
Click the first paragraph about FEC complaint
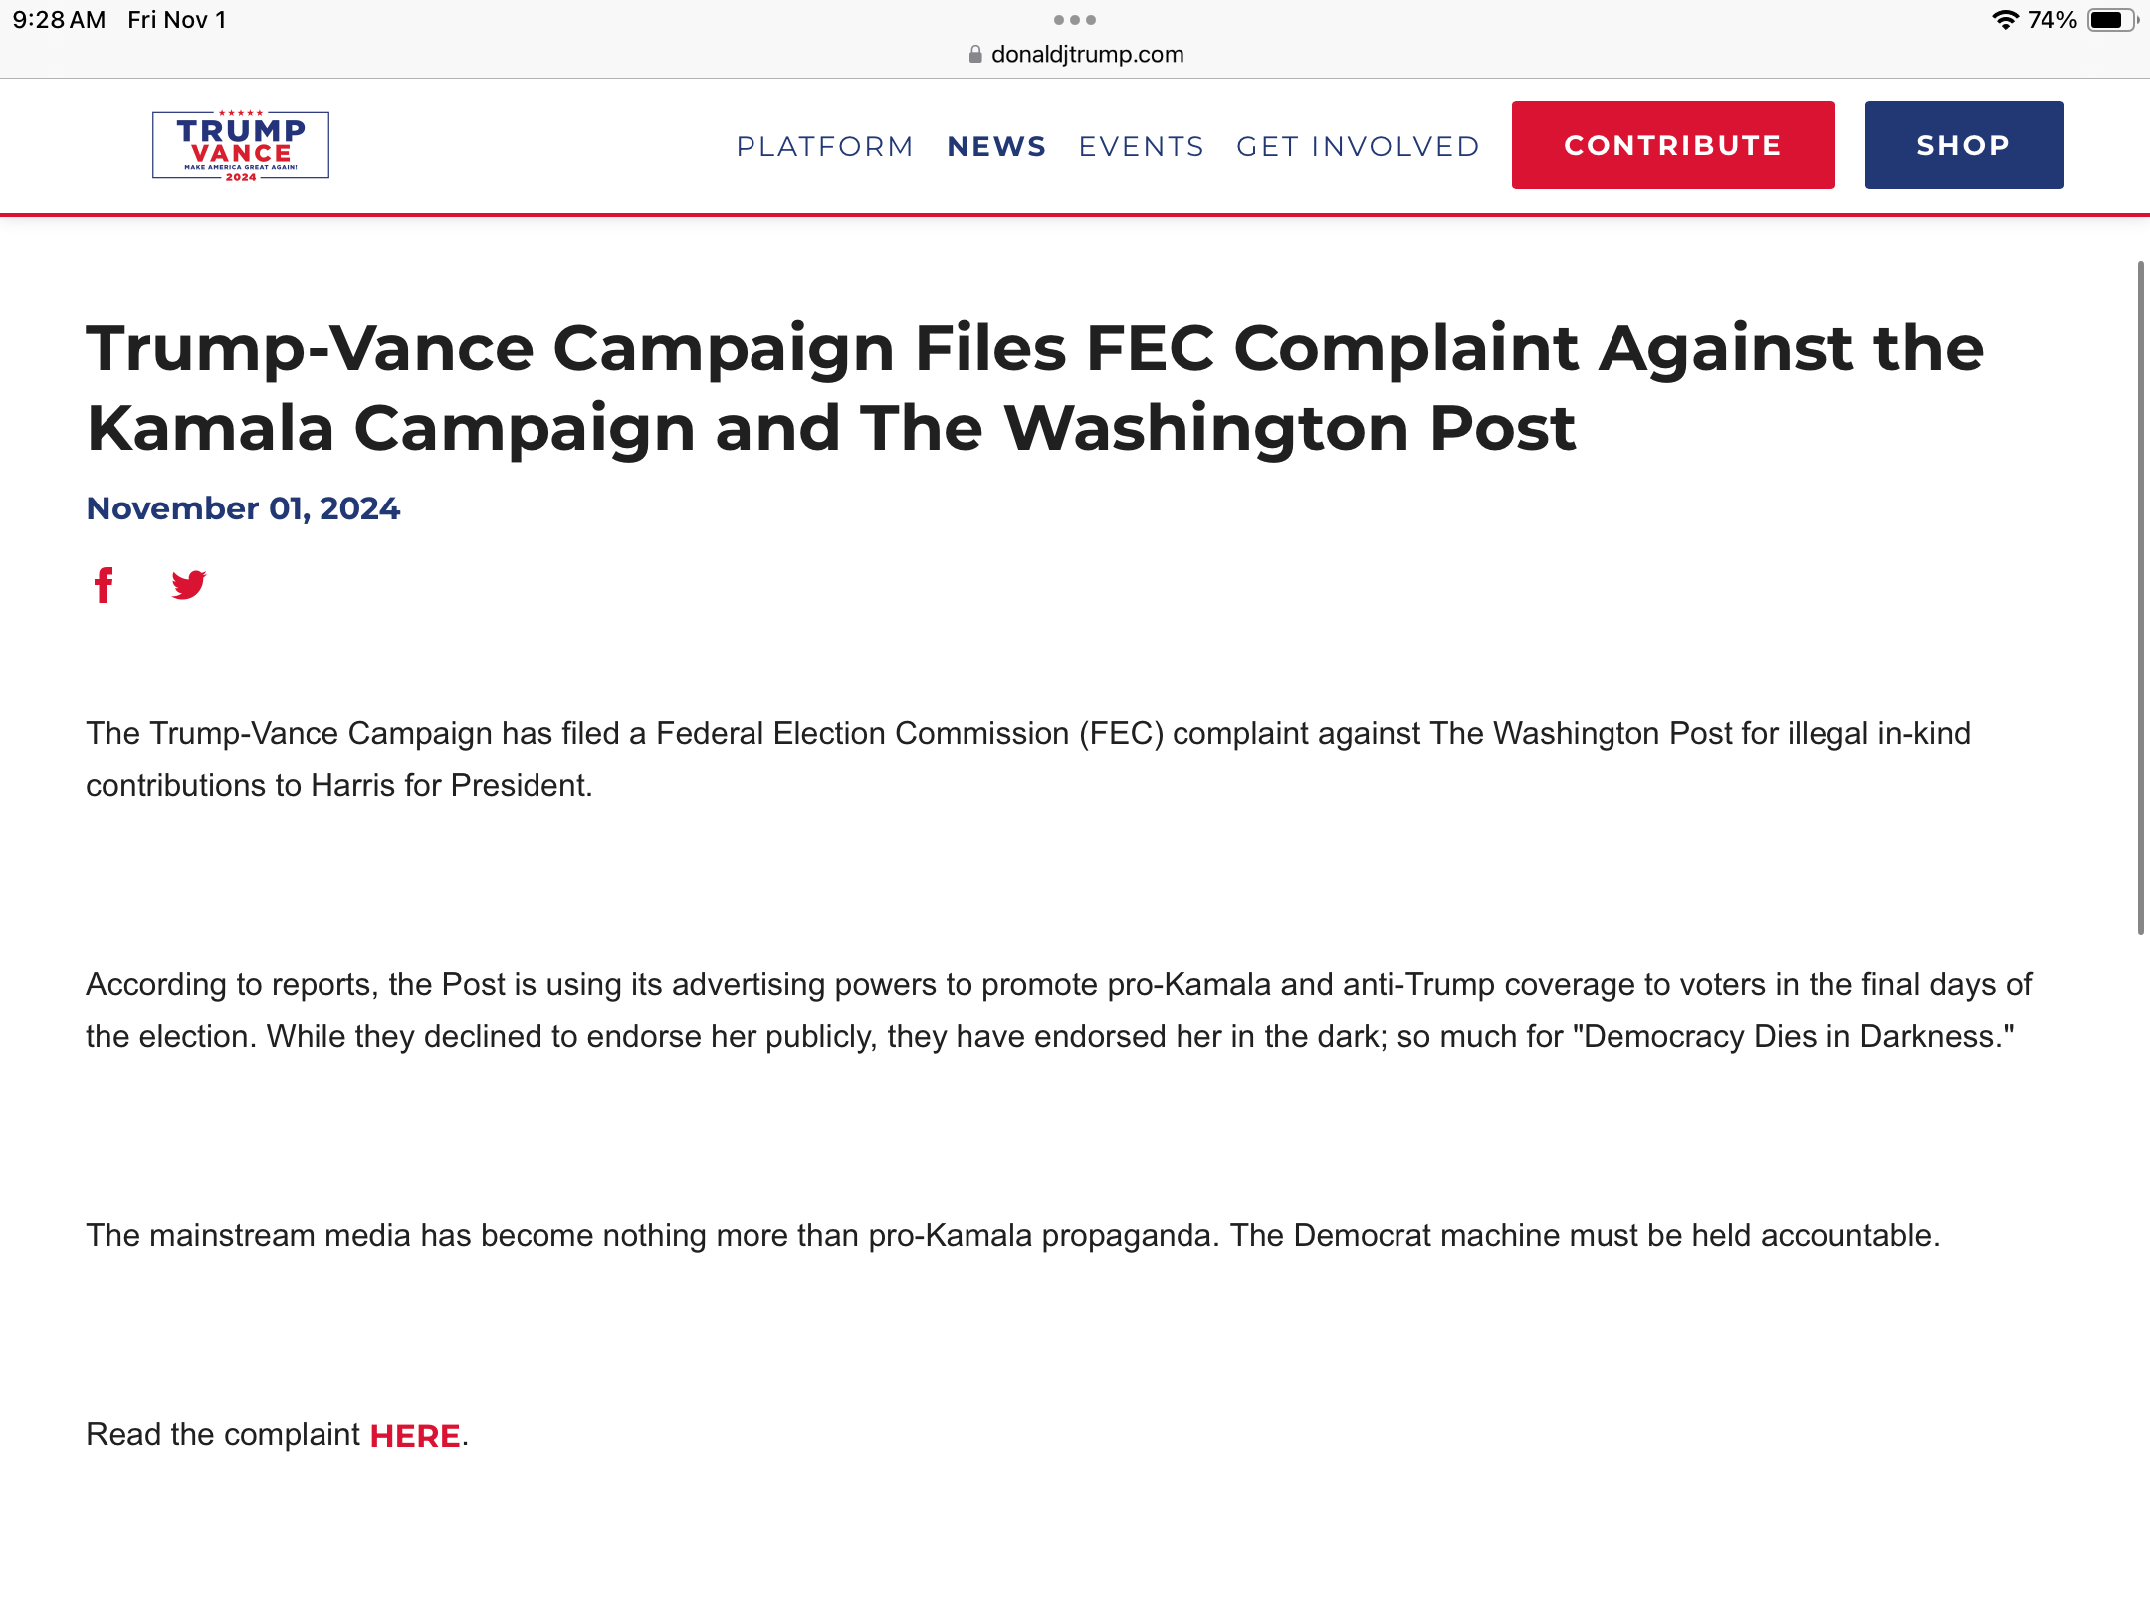coord(1028,759)
